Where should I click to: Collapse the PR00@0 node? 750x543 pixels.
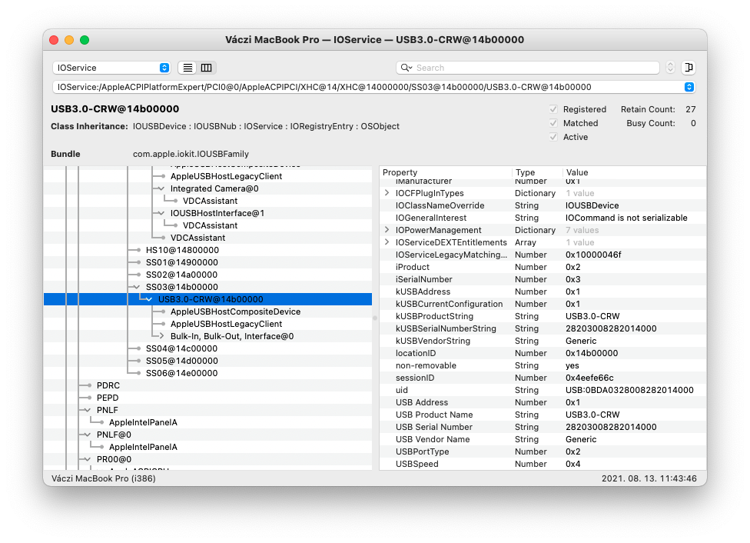pyautogui.click(x=88, y=459)
